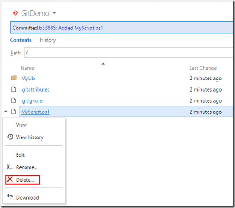The height and width of the screenshot is (208, 235).
Task: Click the MyLib folder icon
Action: [x=13, y=78]
